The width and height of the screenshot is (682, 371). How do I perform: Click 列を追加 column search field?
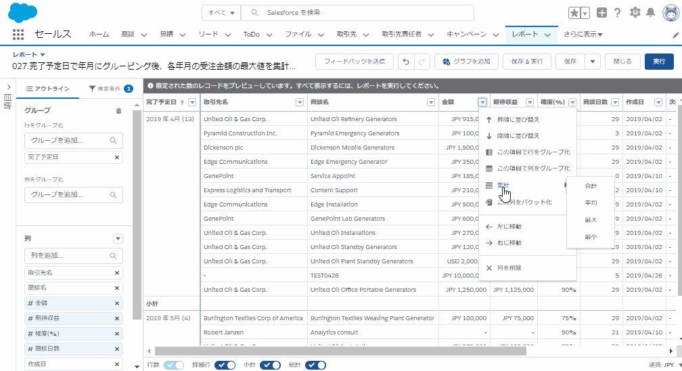point(74,256)
